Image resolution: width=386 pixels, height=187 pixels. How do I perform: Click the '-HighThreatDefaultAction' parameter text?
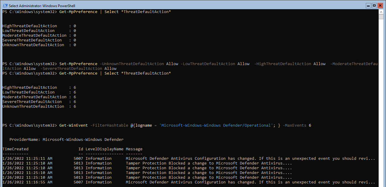283,64
